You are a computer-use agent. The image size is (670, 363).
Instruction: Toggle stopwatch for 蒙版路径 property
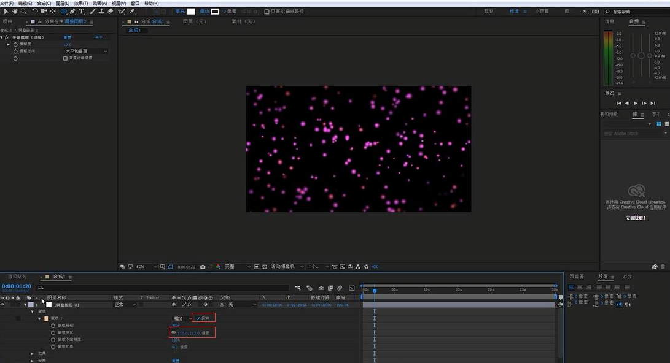[x=53, y=326]
